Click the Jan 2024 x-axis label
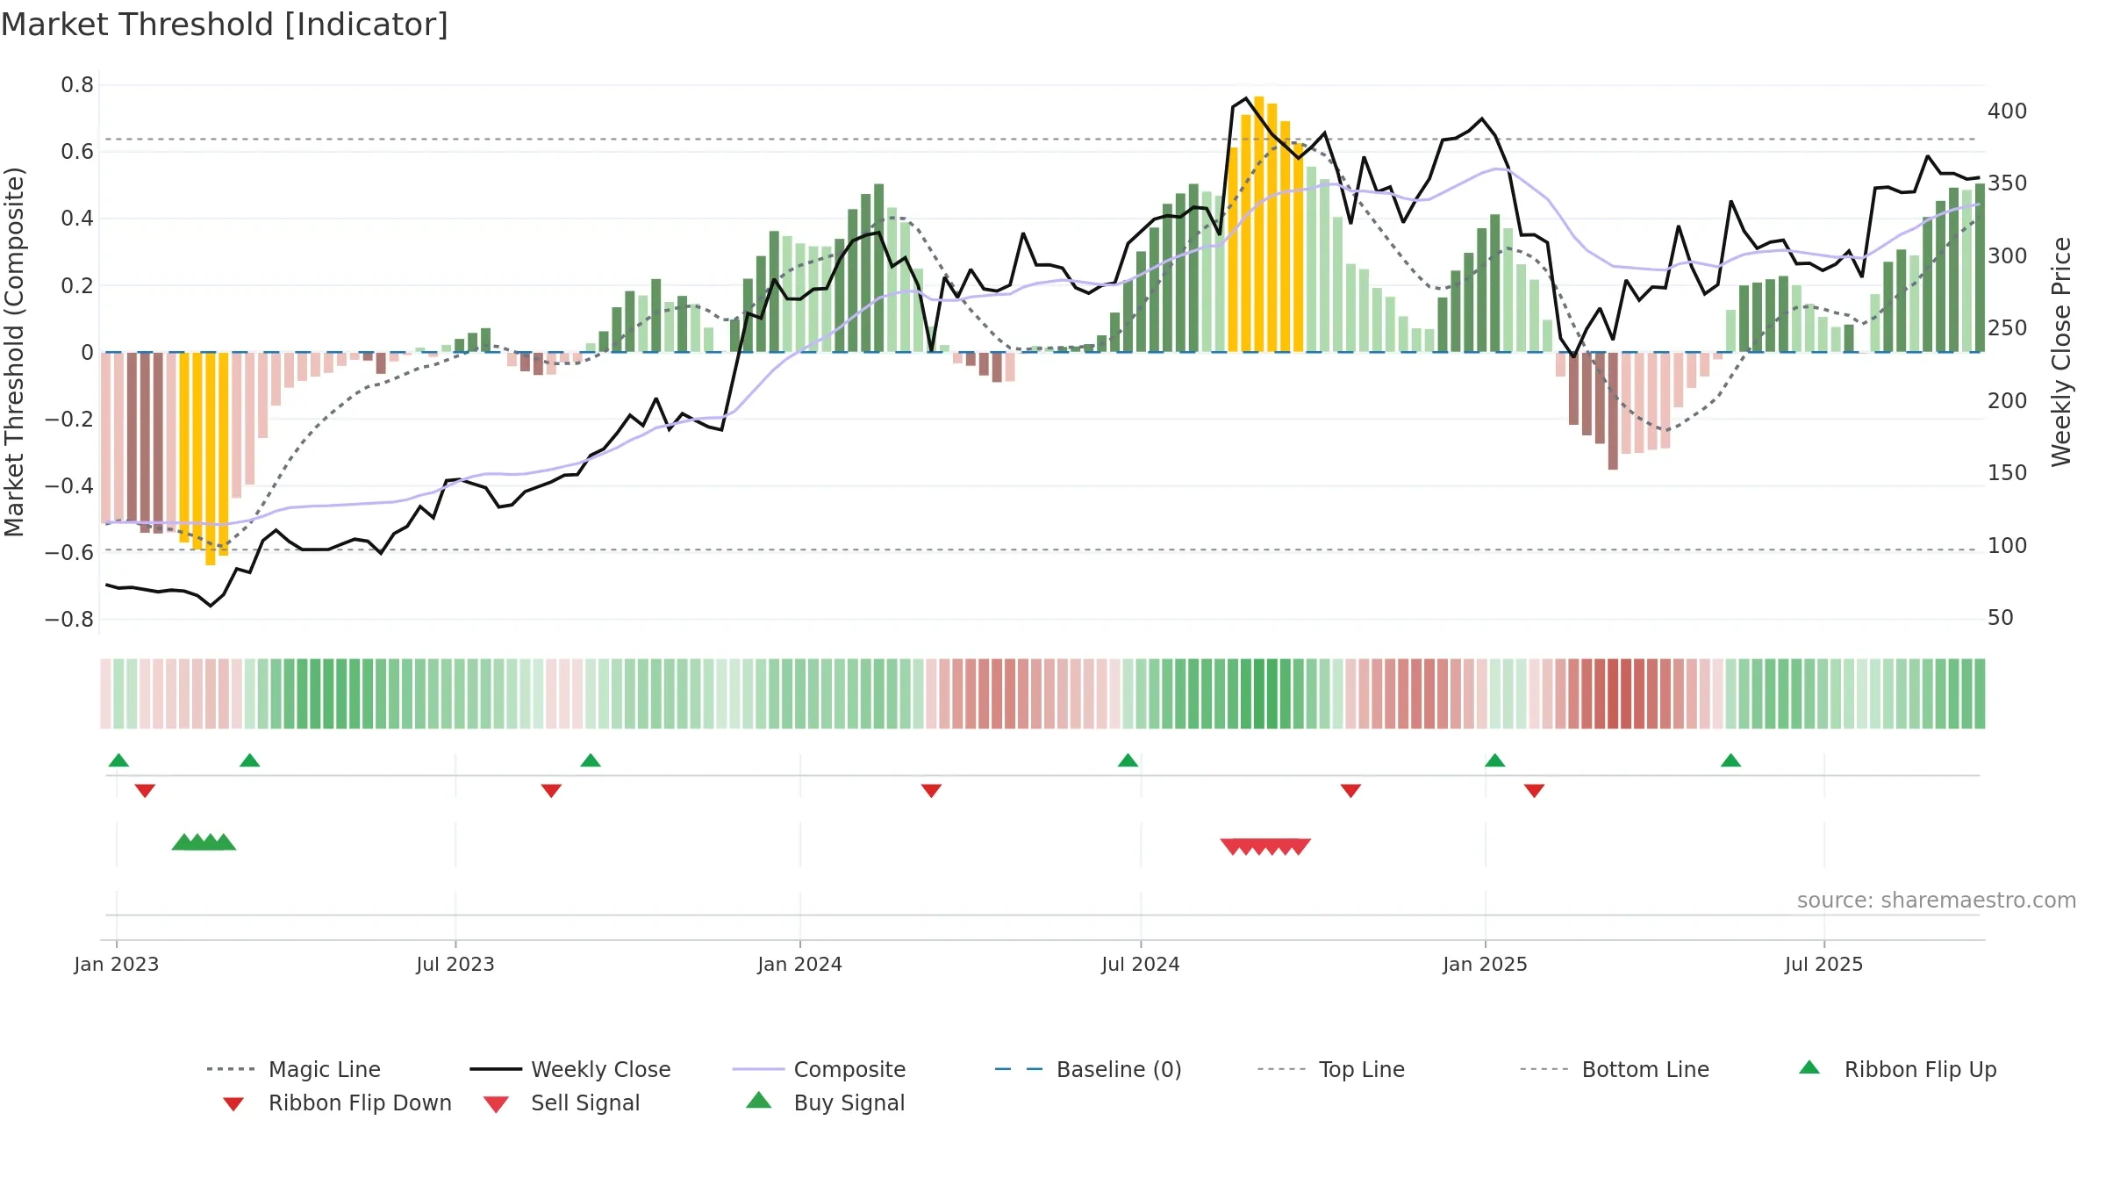Screen dimensions: 2106x1185 [x=799, y=964]
